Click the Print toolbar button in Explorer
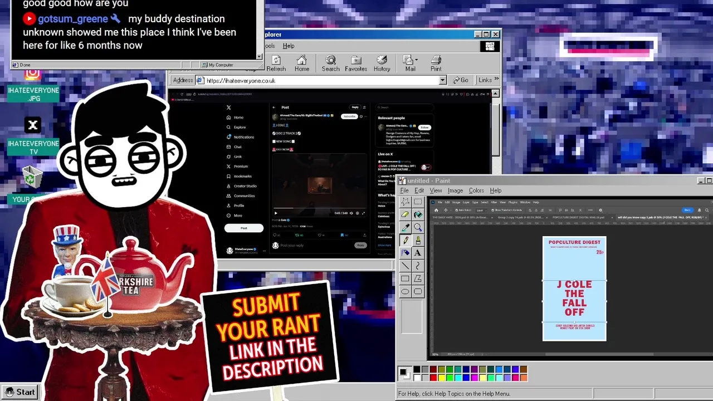The width and height of the screenshot is (713, 401). tap(436, 63)
